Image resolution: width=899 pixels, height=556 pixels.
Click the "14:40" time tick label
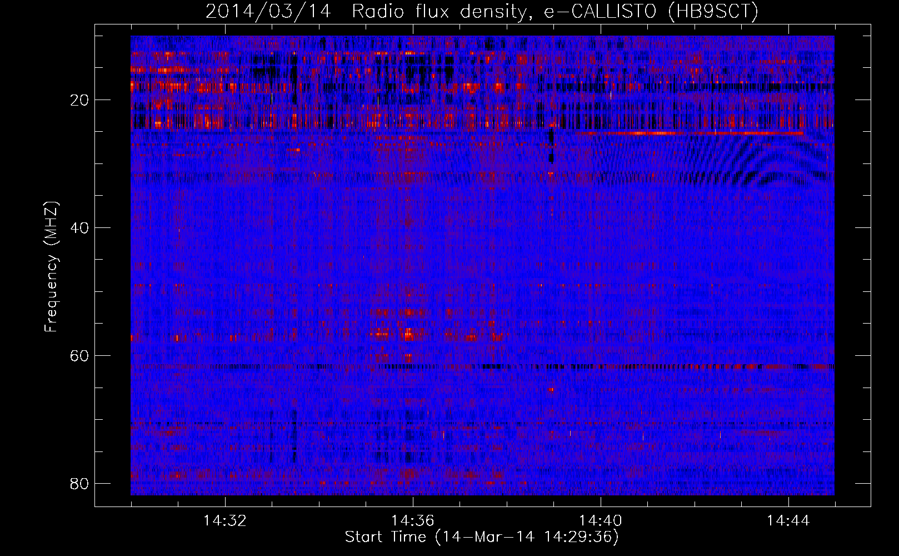click(601, 521)
